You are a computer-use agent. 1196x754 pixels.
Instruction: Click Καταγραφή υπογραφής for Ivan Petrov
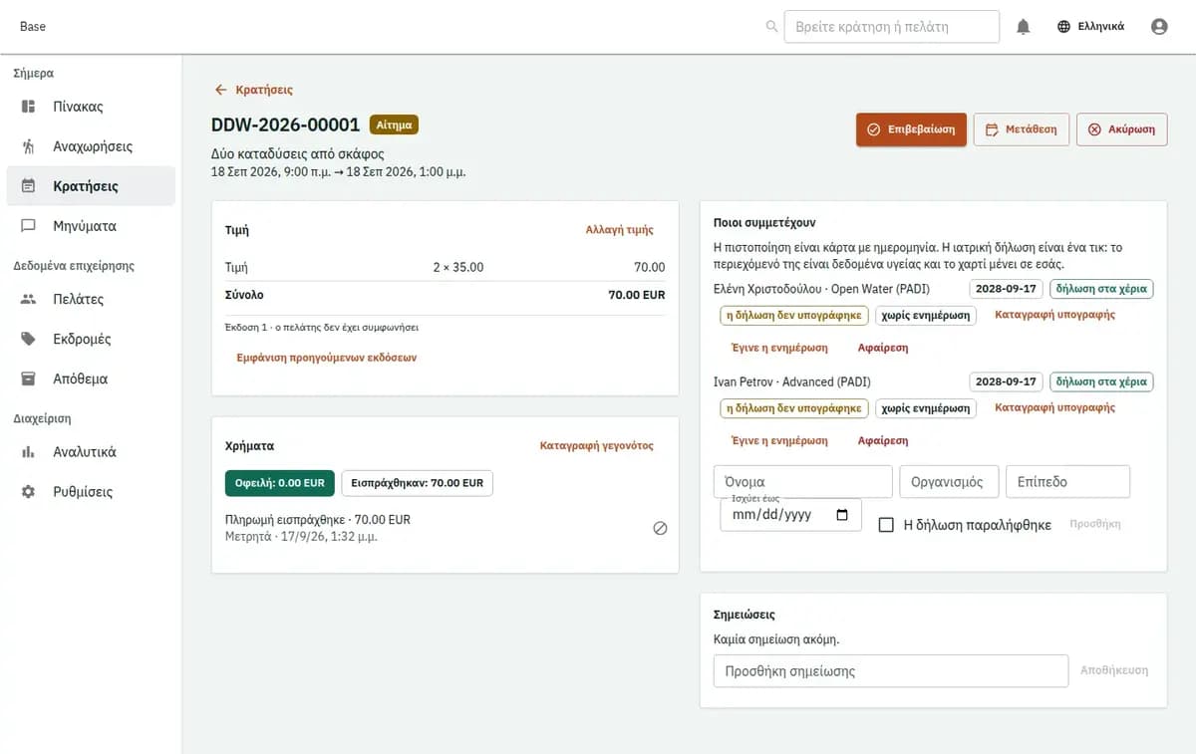coord(1055,407)
